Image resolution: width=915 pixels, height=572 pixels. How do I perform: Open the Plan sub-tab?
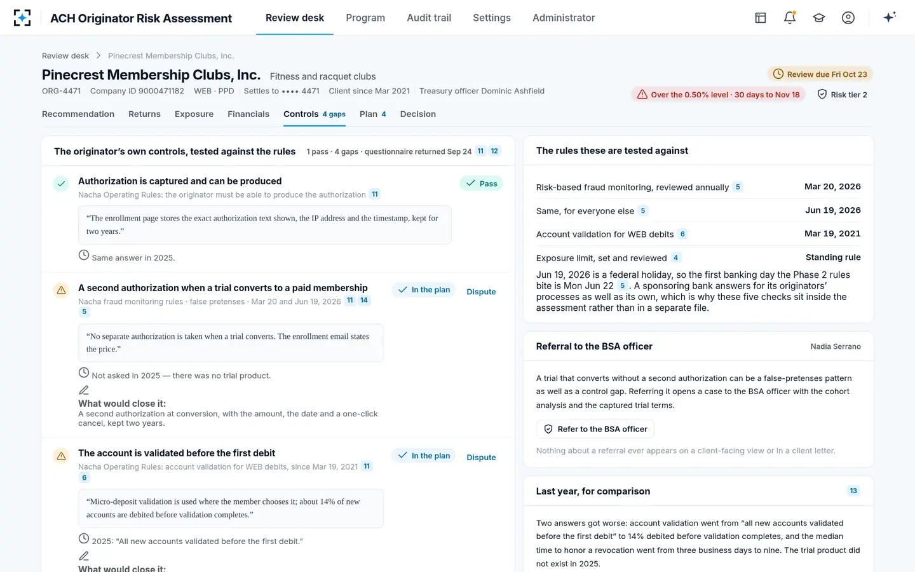pyautogui.click(x=373, y=114)
